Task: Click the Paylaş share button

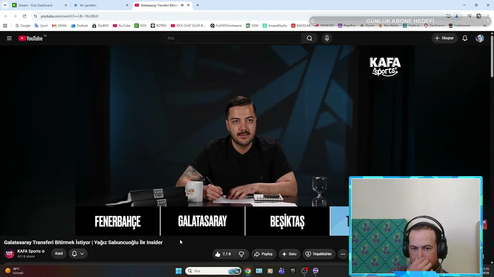Action: [x=263, y=254]
